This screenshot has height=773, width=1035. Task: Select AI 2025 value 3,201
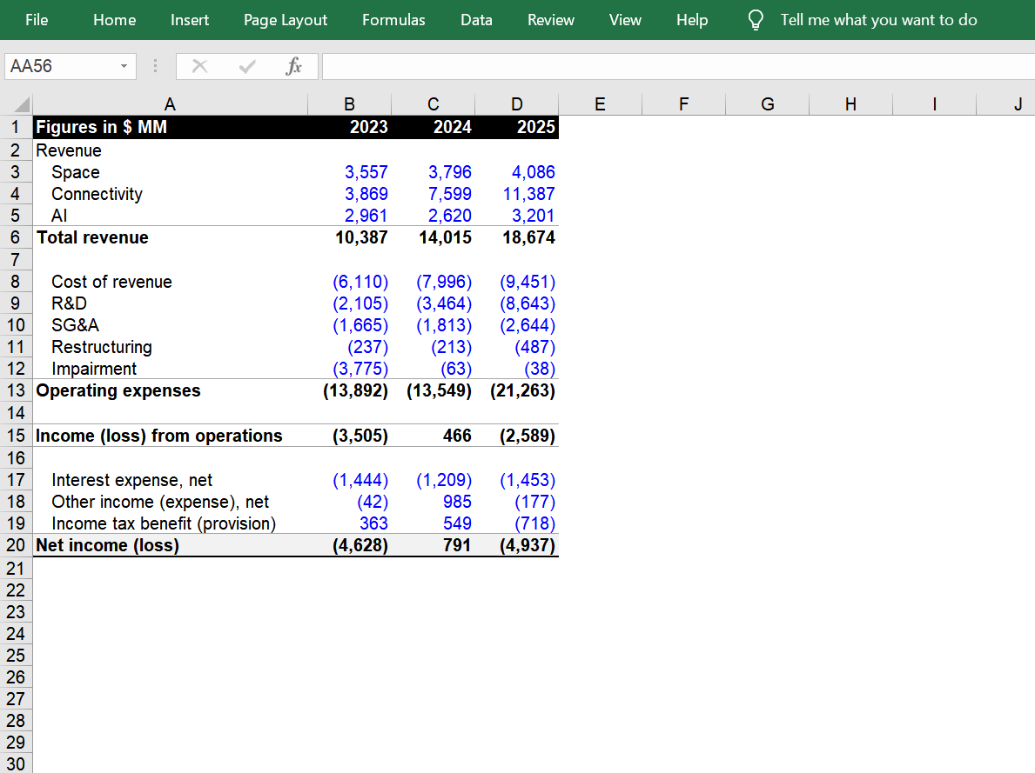[517, 216]
